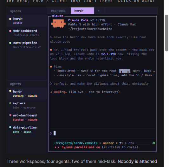Click the hollow green idle dot beside explore agent
Viewport: 169px width, 167px height.
[x=10, y=103]
